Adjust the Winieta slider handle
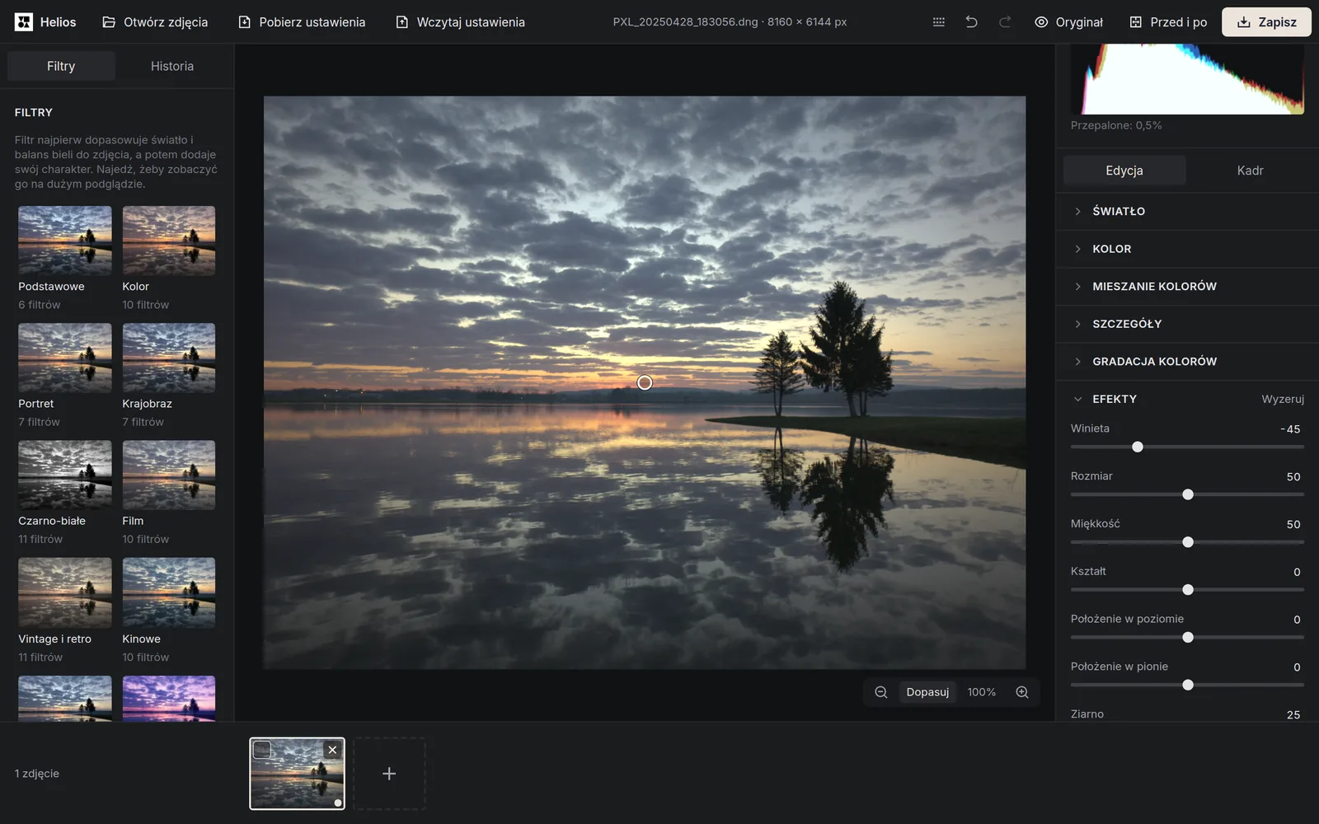The height and width of the screenshot is (824, 1319). tap(1138, 447)
